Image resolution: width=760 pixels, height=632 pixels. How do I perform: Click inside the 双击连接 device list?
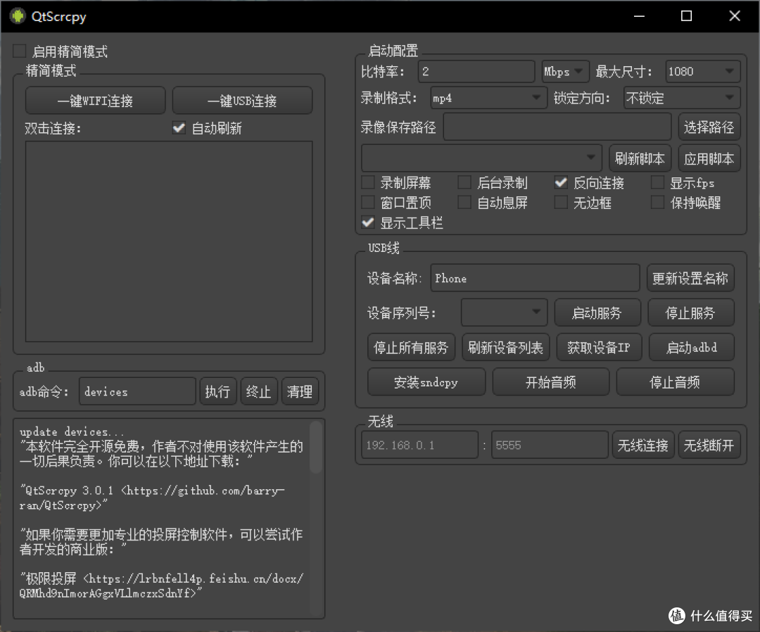[169, 241]
